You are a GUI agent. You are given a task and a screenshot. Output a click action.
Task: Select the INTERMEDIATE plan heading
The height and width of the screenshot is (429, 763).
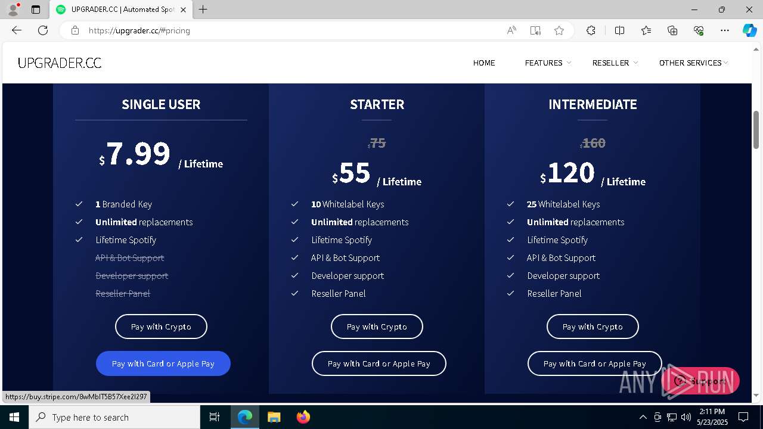(593, 104)
